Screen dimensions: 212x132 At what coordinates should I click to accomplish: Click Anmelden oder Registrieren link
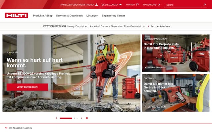(x=79, y=5)
